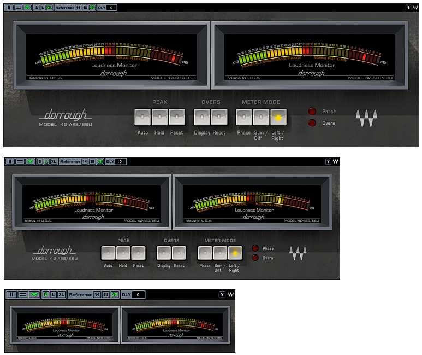
Task: Select Sum/Diff meter mode in L-size plugin
Action: click(x=220, y=253)
